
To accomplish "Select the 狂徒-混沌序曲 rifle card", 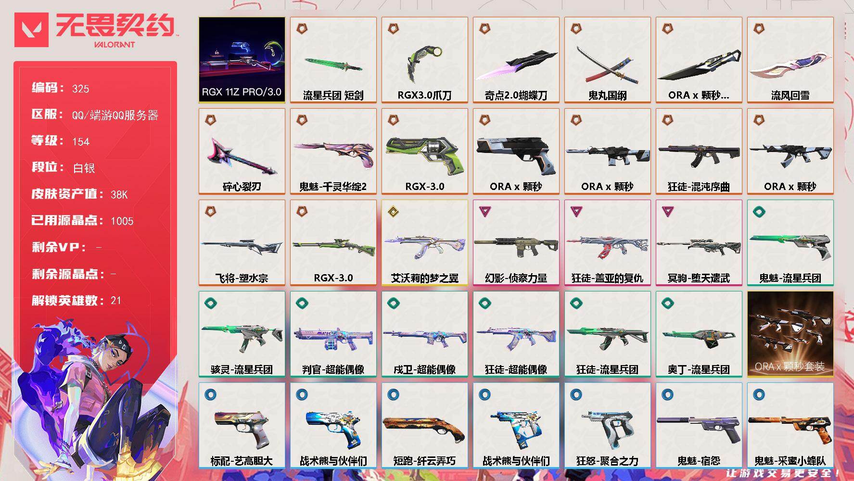I will pyautogui.click(x=699, y=152).
